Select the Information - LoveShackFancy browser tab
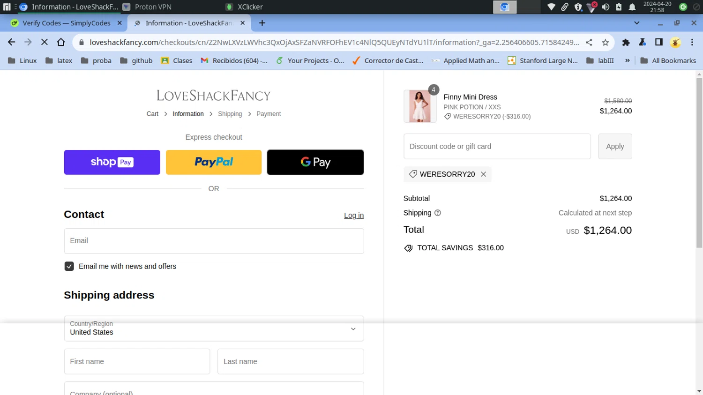Viewport: 703px width, 395px height. [x=189, y=23]
